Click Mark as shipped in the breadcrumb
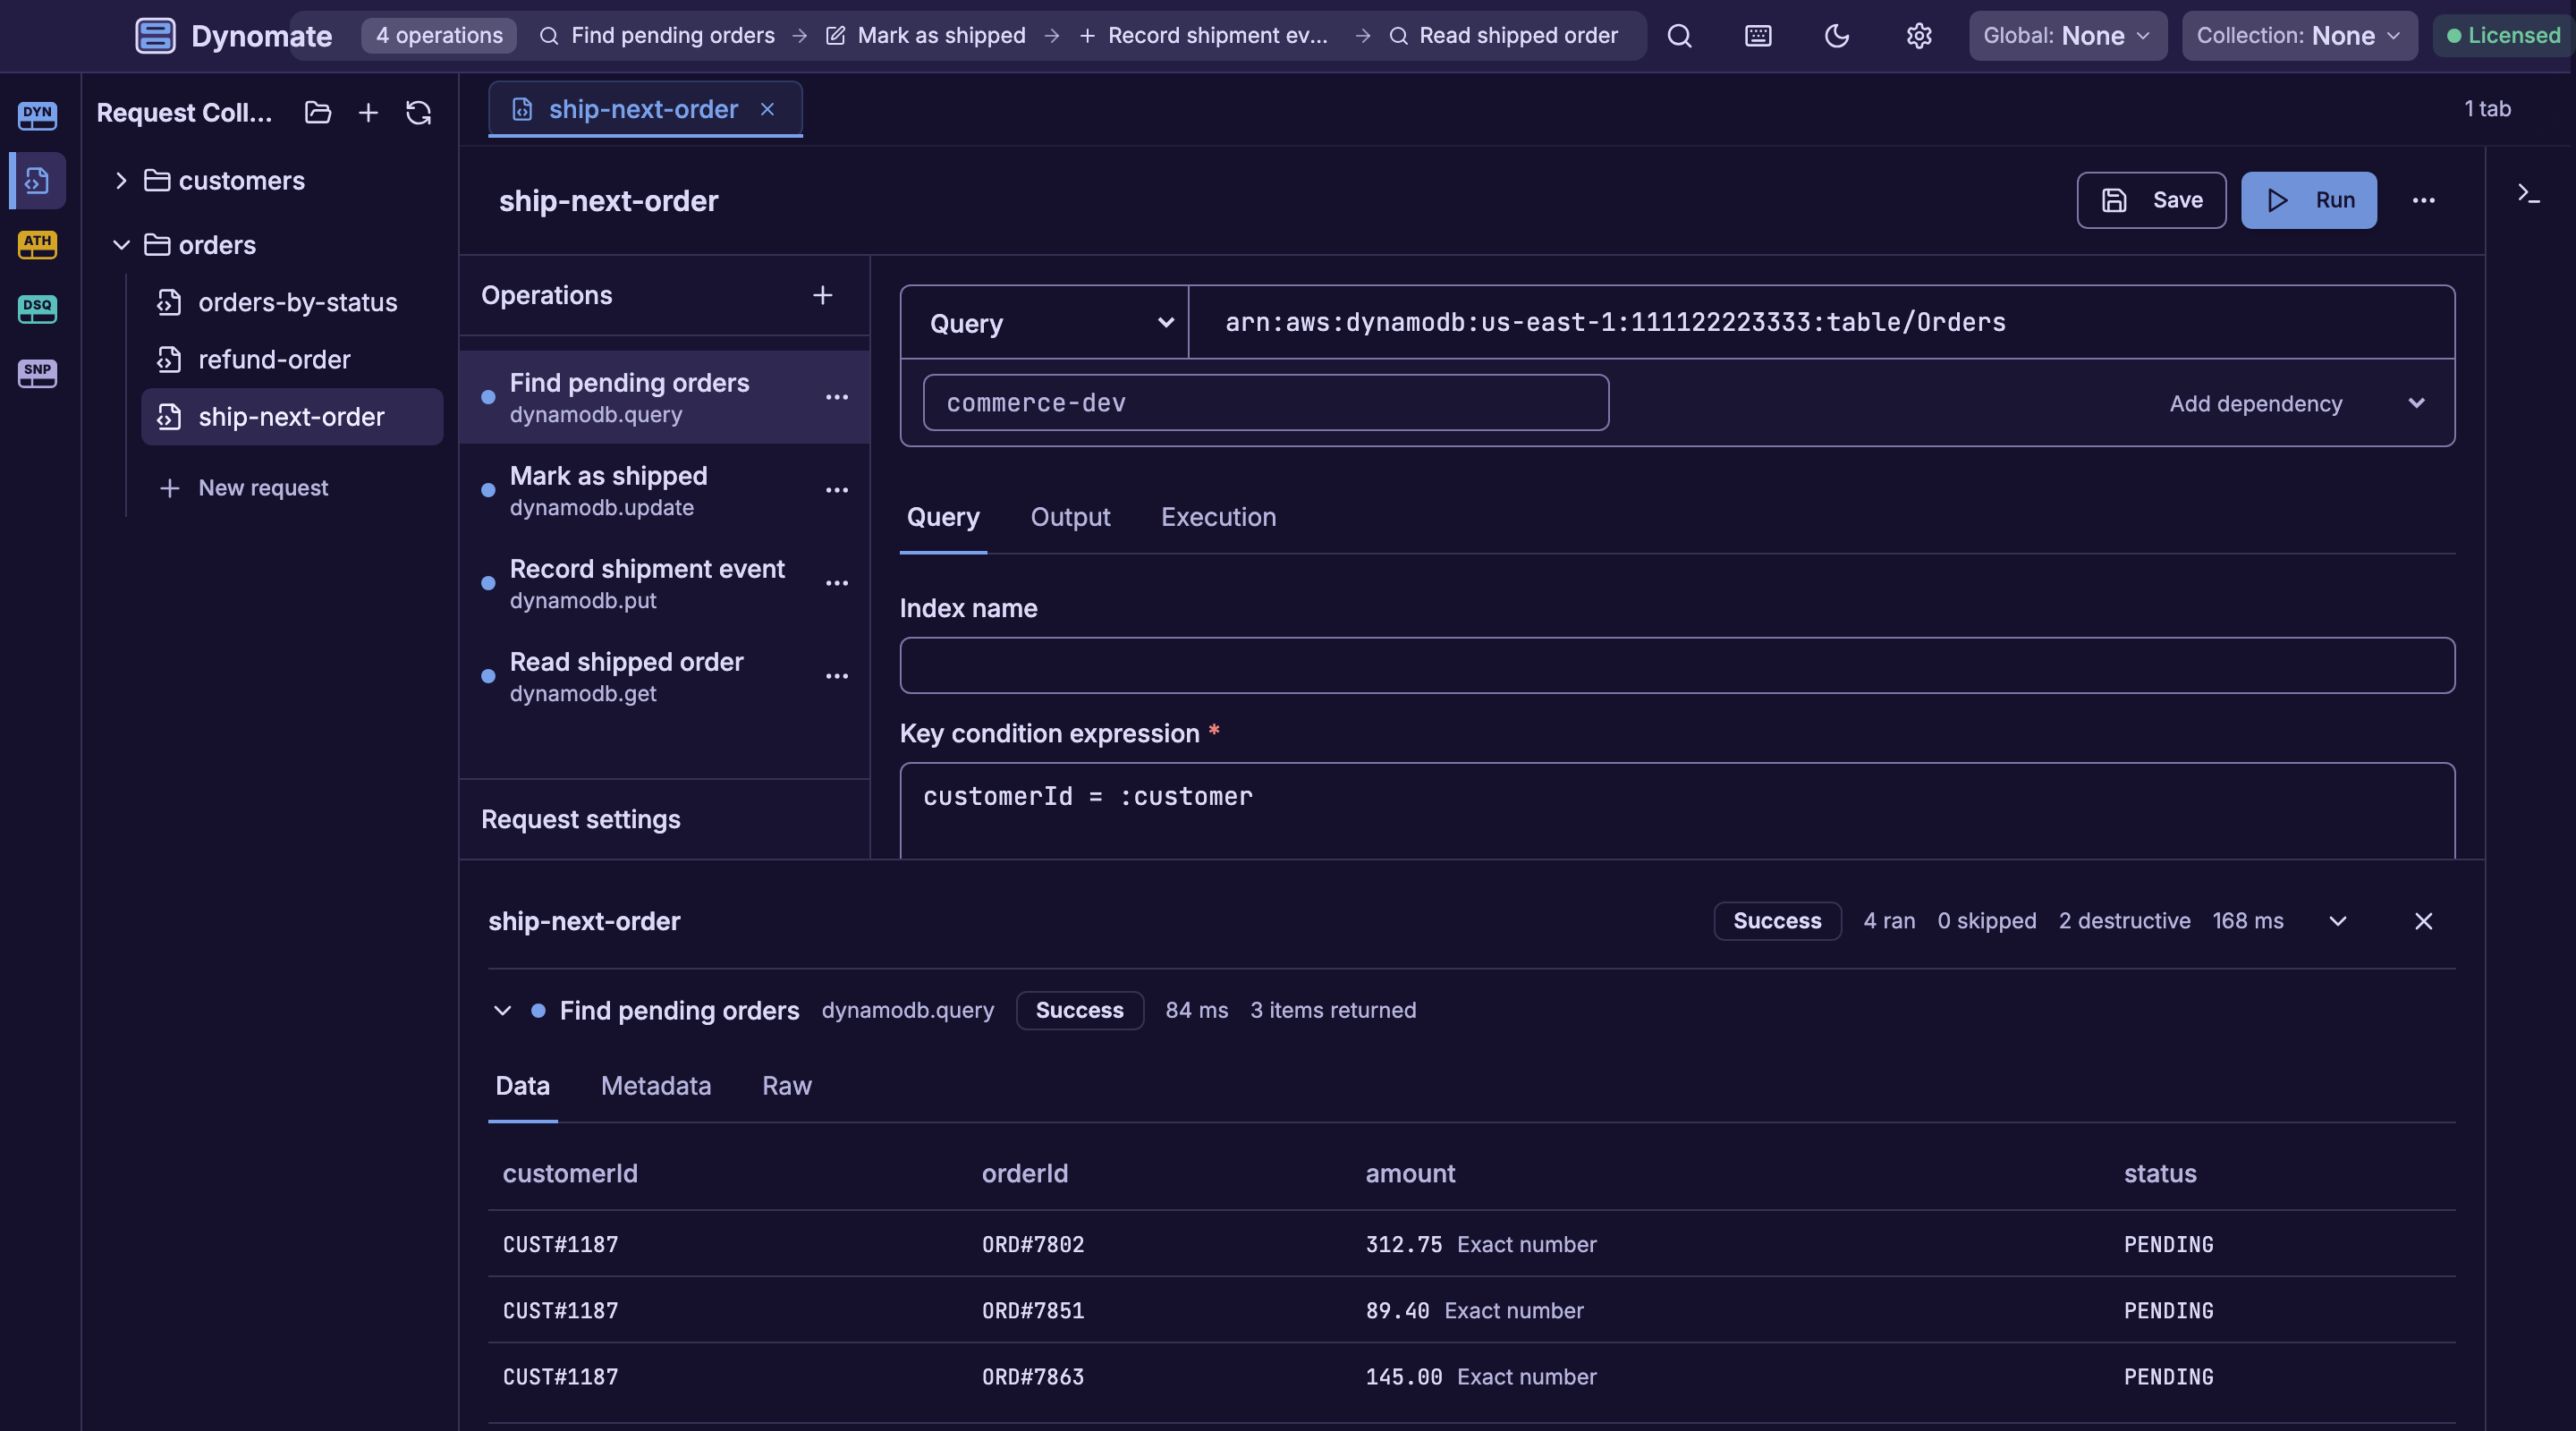The image size is (2576, 1431). click(x=926, y=36)
